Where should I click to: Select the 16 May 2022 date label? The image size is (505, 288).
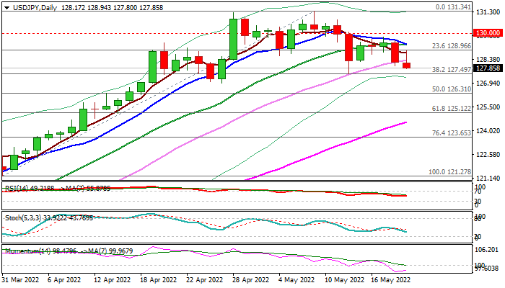(x=391, y=280)
